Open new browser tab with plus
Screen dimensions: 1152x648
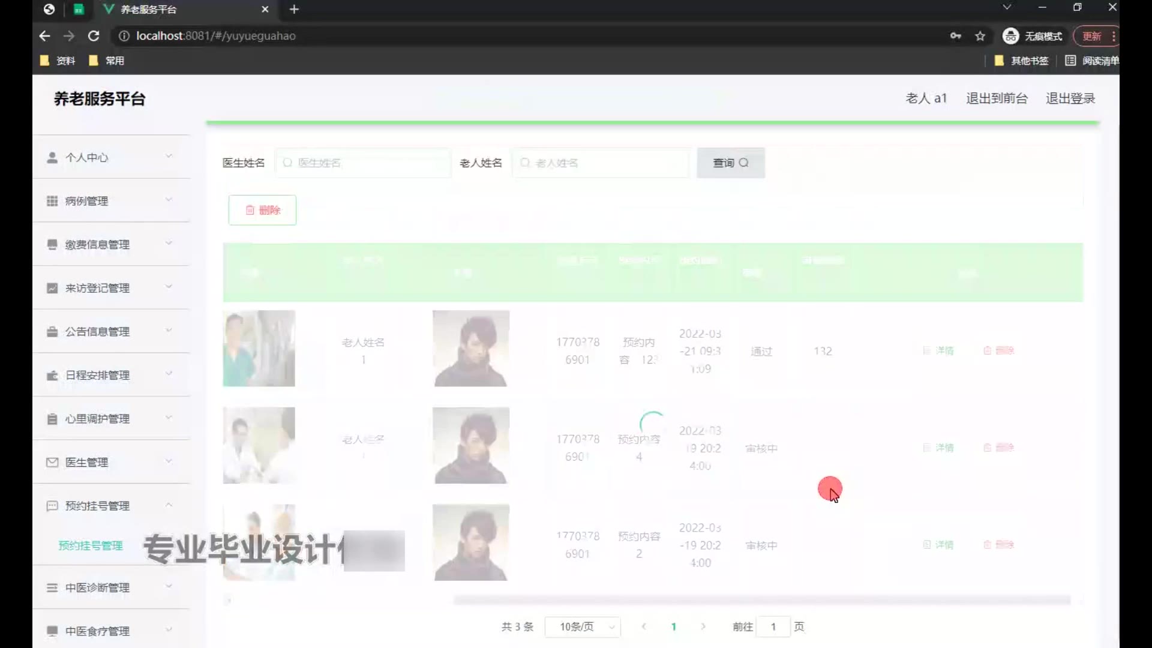pyautogui.click(x=294, y=10)
